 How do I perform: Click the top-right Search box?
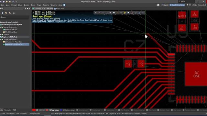[186, 1]
